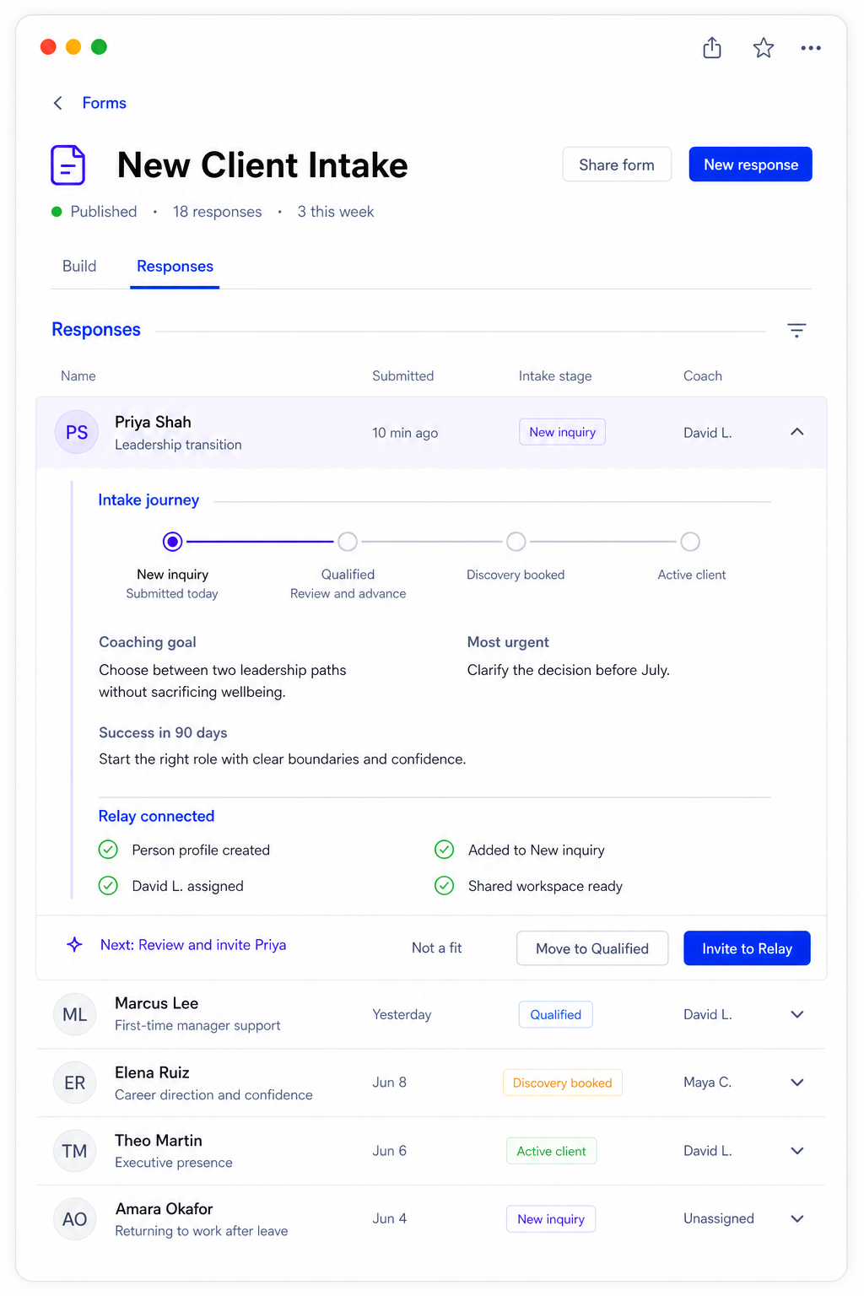Click the 18 responses text
Screen dimensions: 864x1296
point(218,212)
